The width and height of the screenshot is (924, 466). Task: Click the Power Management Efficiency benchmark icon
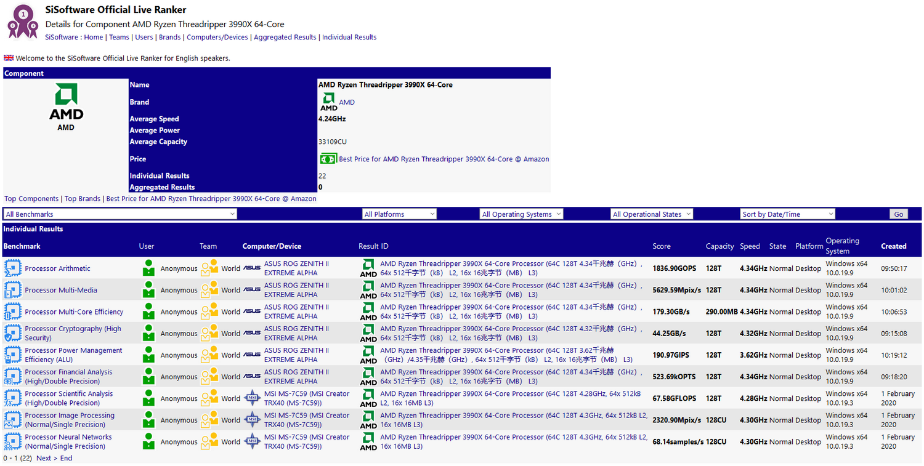pos(12,355)
